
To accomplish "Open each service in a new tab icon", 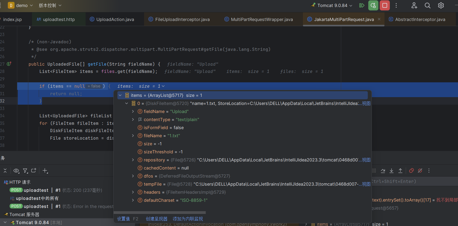I will pyautogui.click(x=34, y=170).
